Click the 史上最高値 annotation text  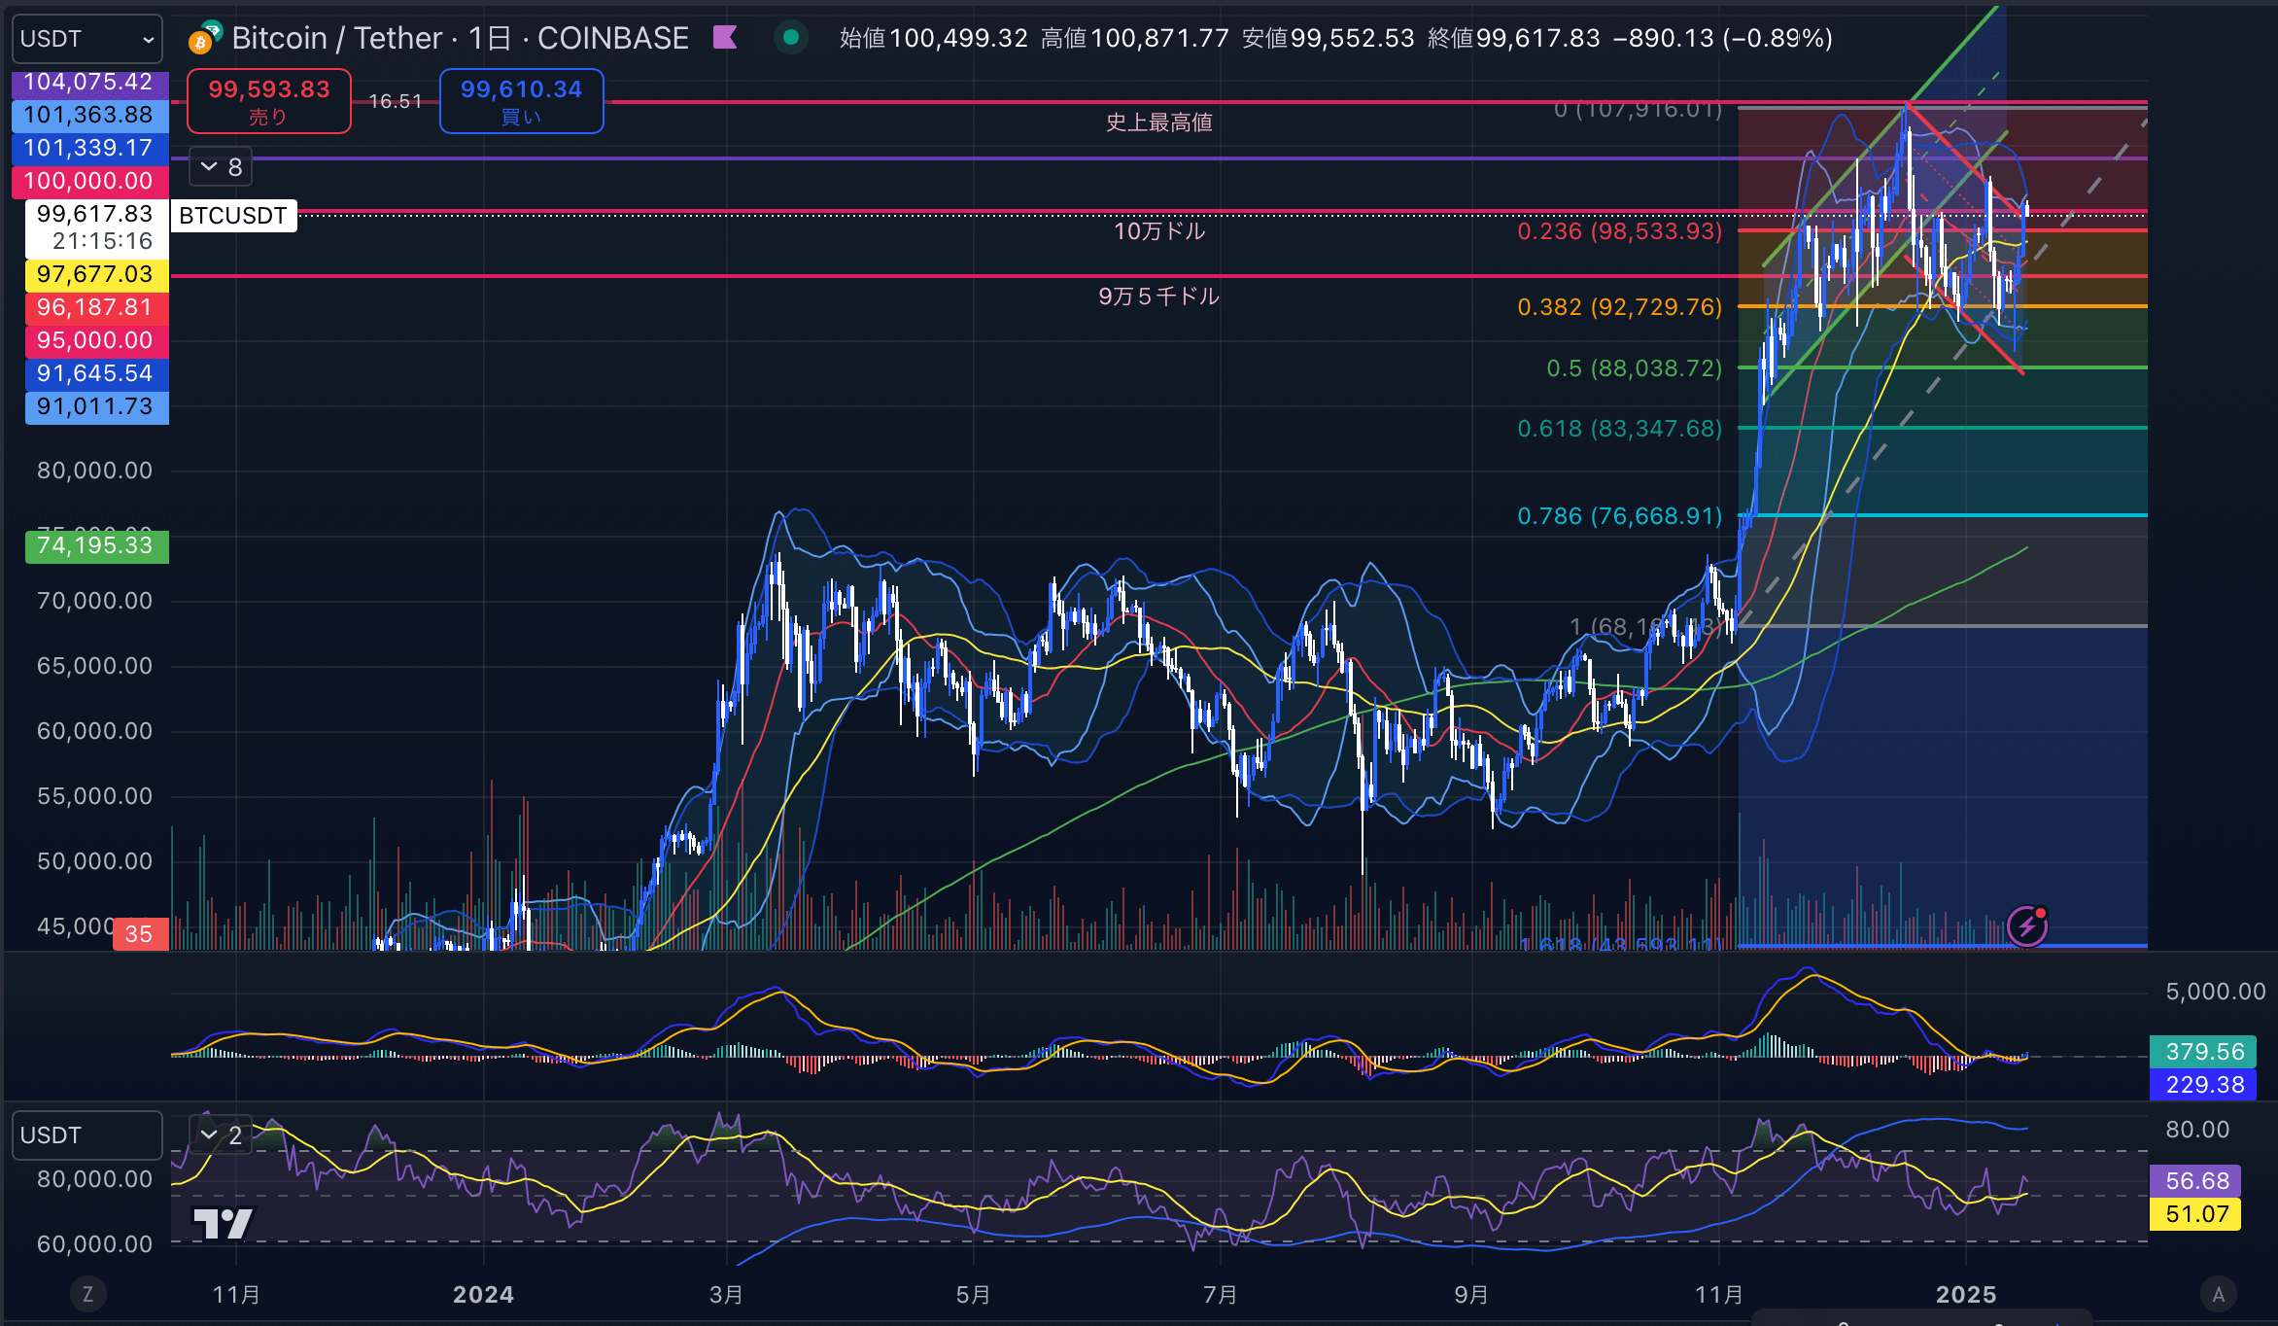pyautogui.click(x=1159, y=122)
